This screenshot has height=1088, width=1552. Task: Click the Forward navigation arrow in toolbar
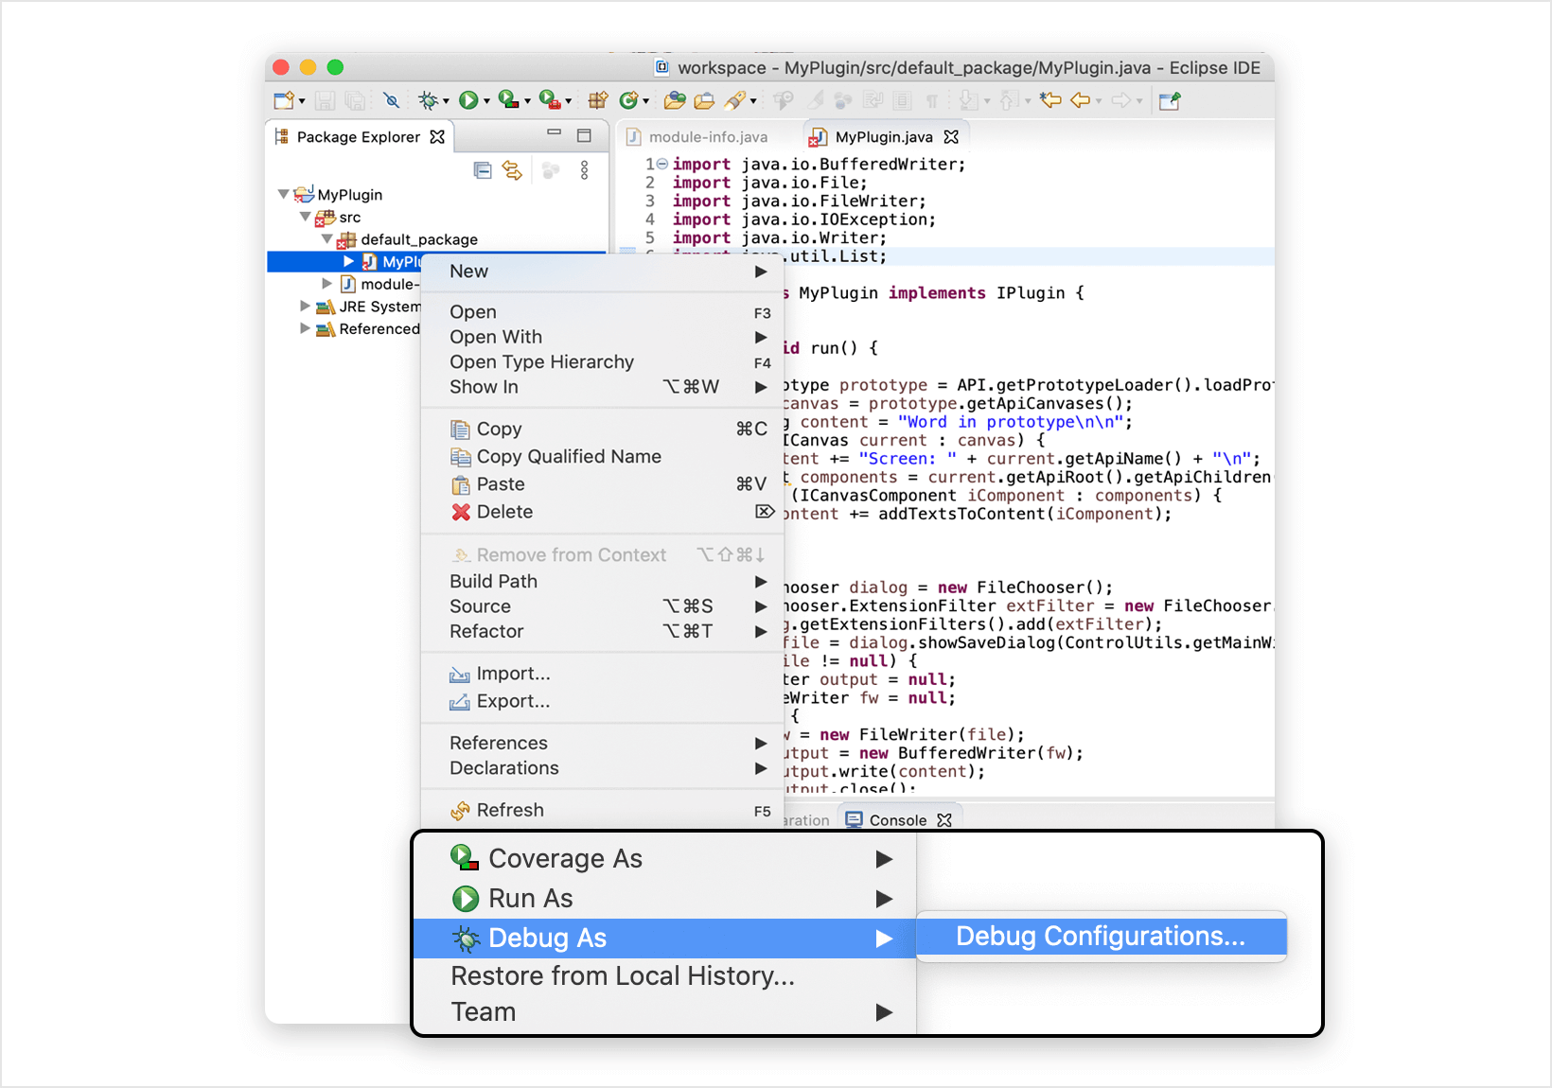pos(1121,100)
